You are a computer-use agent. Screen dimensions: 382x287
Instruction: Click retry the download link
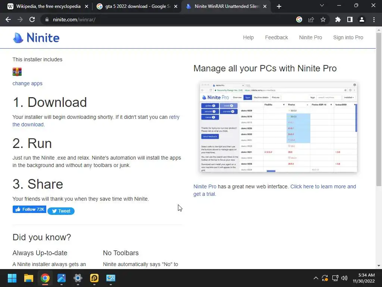[x=96, y=121]
